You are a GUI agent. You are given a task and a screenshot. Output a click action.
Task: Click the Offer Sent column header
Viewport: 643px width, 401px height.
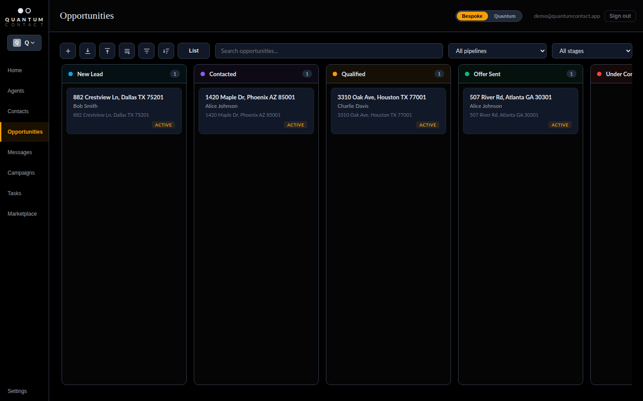pos(521,74)
